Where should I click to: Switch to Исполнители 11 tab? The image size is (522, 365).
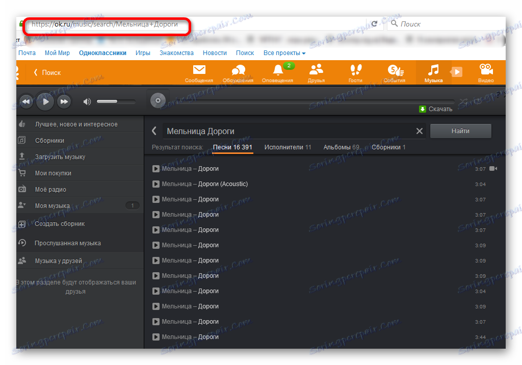tap(288, 147)
